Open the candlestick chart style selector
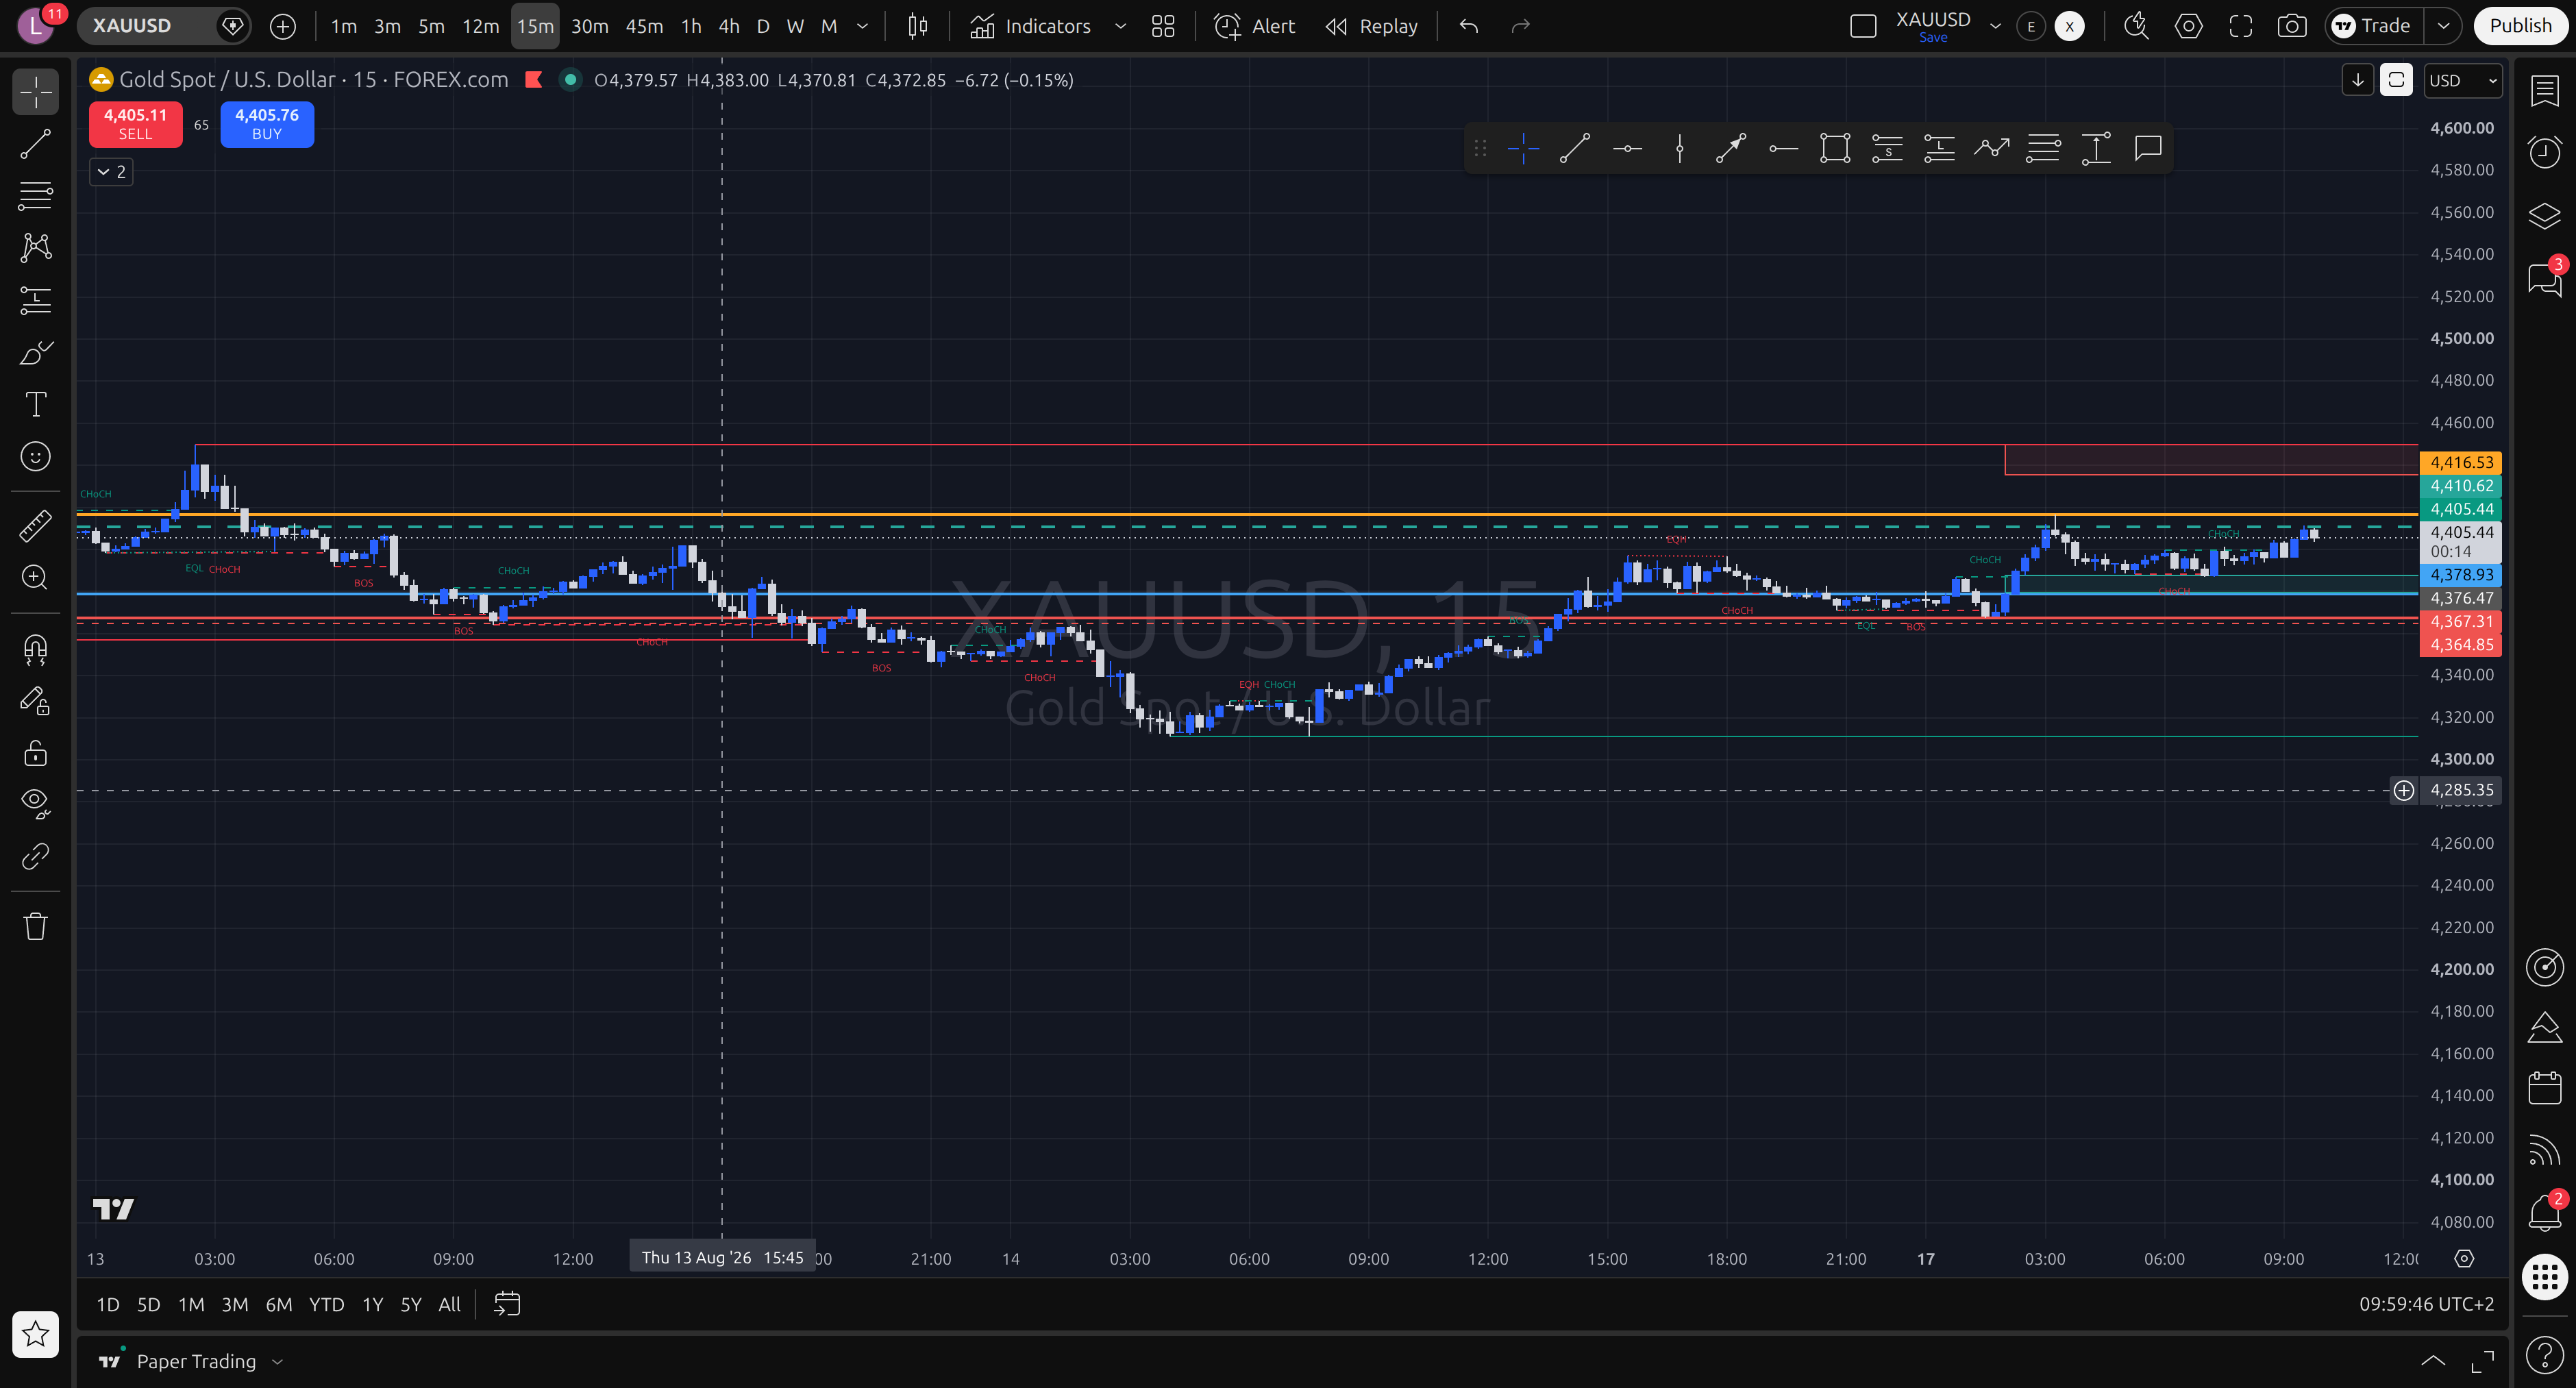This screenshot has height=1388, width=2576. tap(917, 26)
